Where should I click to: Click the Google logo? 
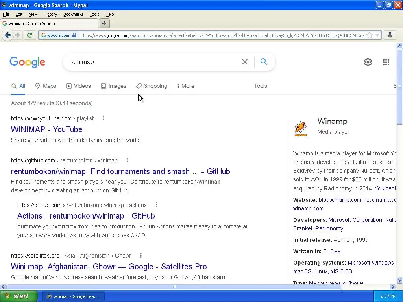point(27,62)
